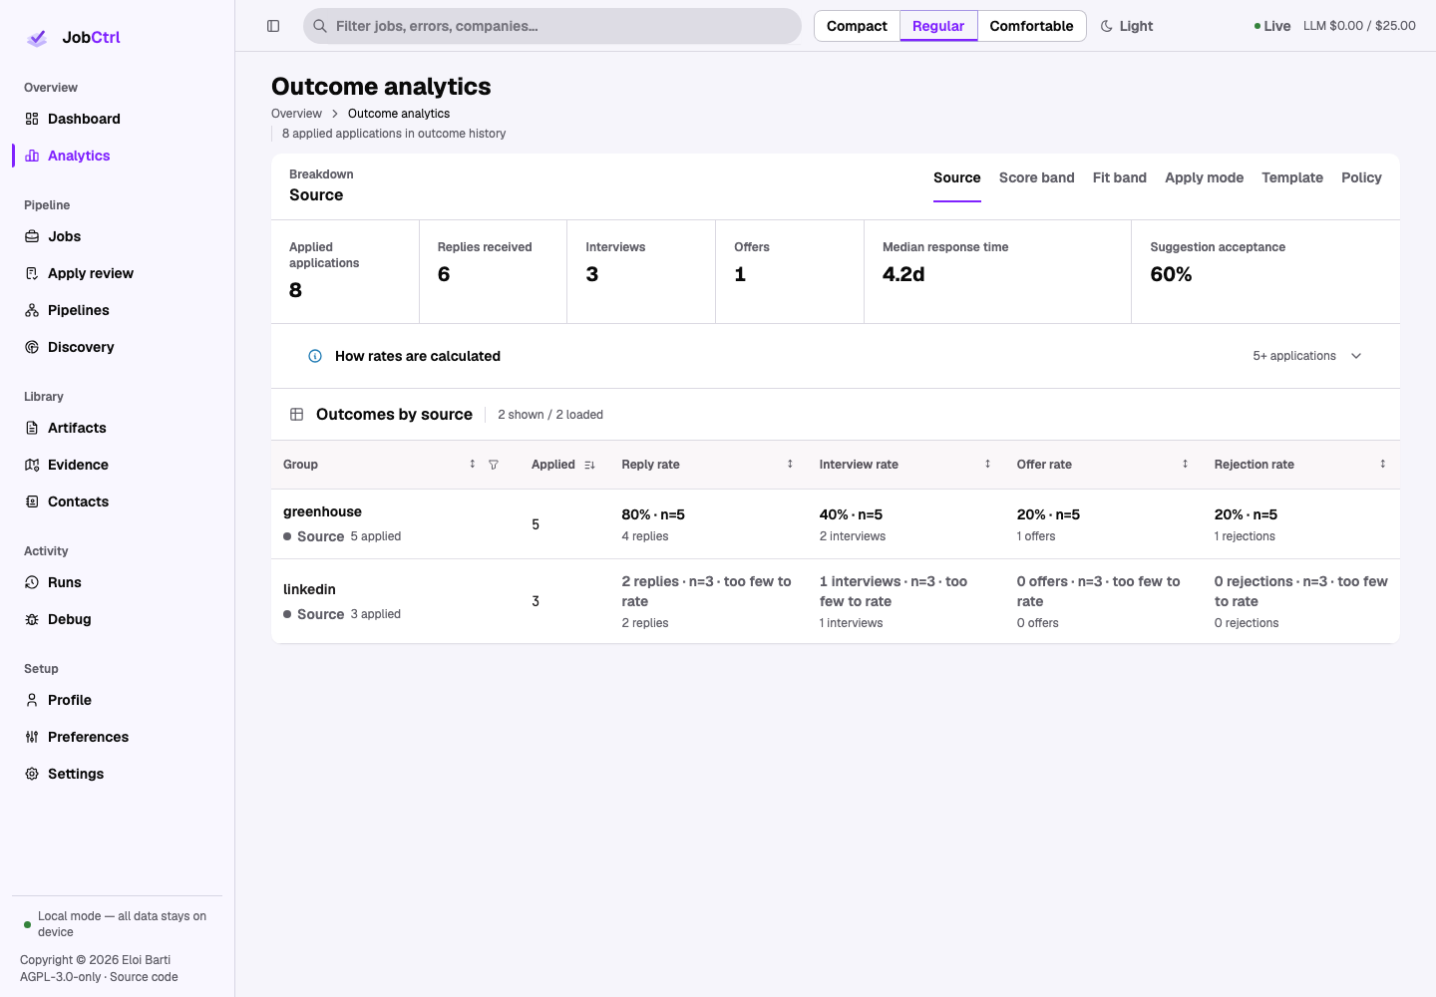Viewport: 1436px width, 997px height.
Task: Sort by the Interview rate column arrows
Action: click(x=987, y=464)
